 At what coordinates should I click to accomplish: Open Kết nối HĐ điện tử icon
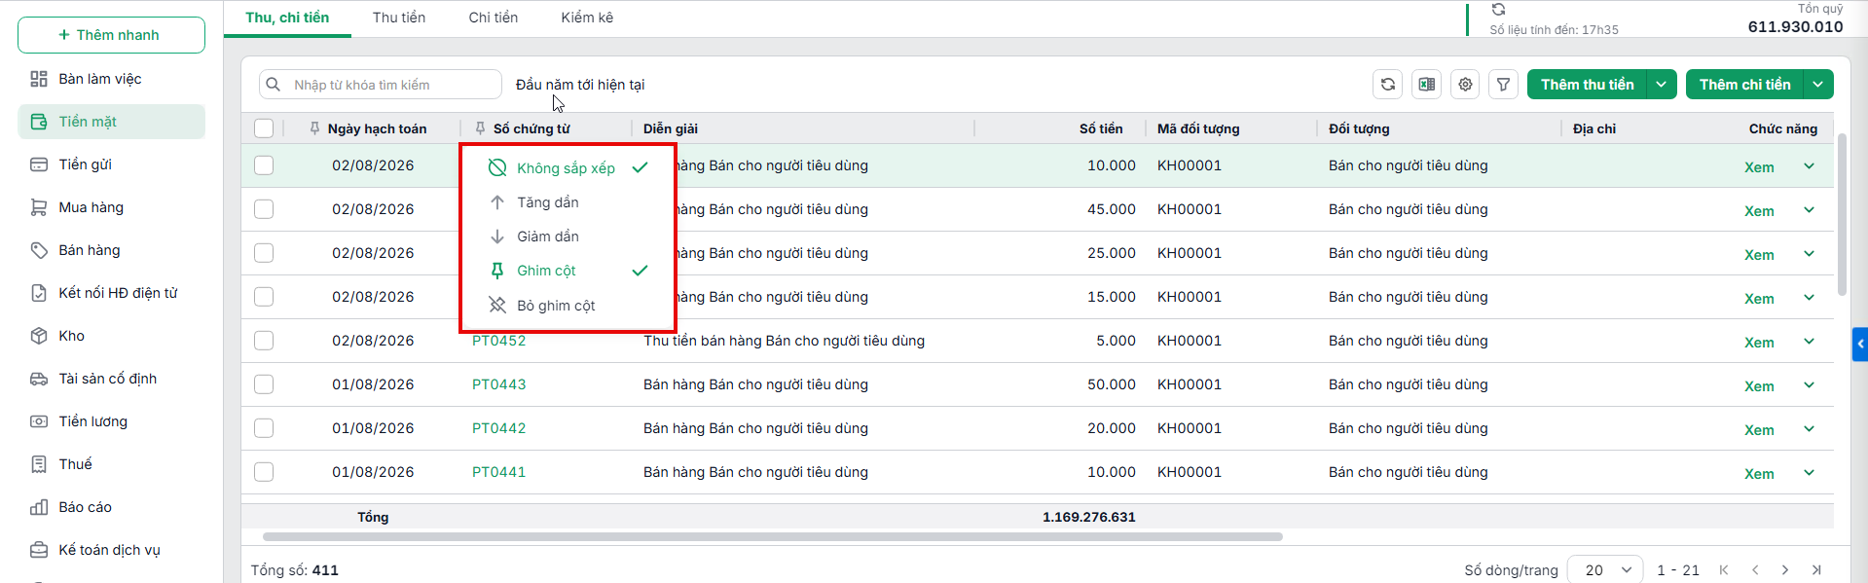[39, 293]
